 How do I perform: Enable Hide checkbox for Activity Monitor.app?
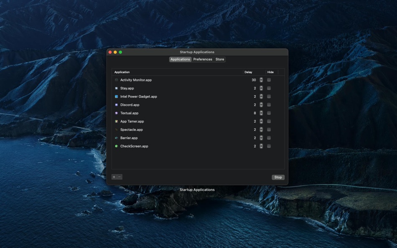click(x=269, y=80)
